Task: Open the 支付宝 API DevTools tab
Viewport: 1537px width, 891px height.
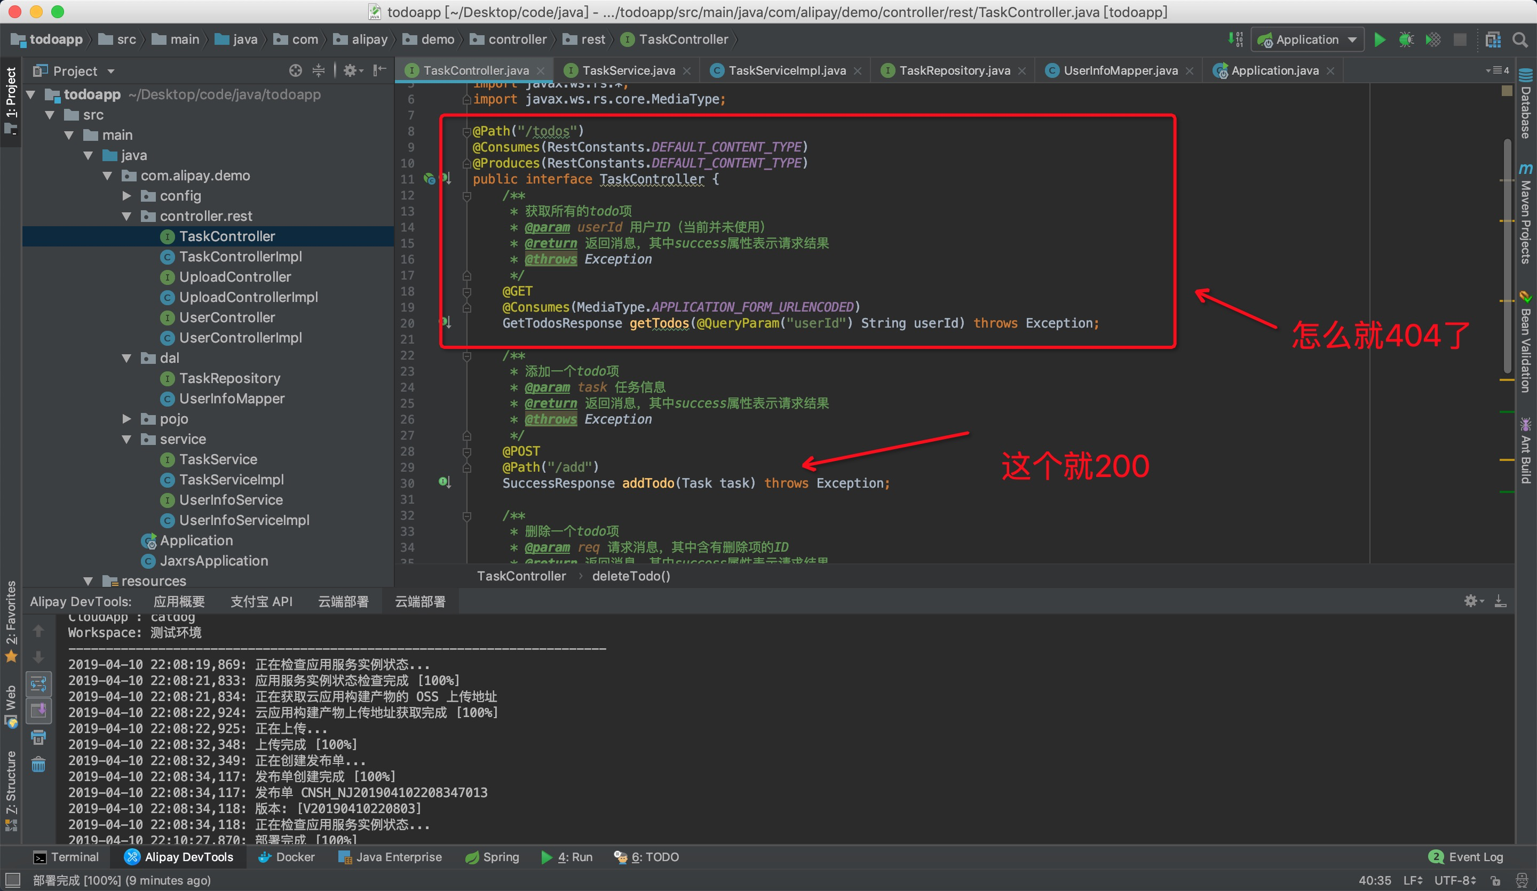Action: (261, 602)
